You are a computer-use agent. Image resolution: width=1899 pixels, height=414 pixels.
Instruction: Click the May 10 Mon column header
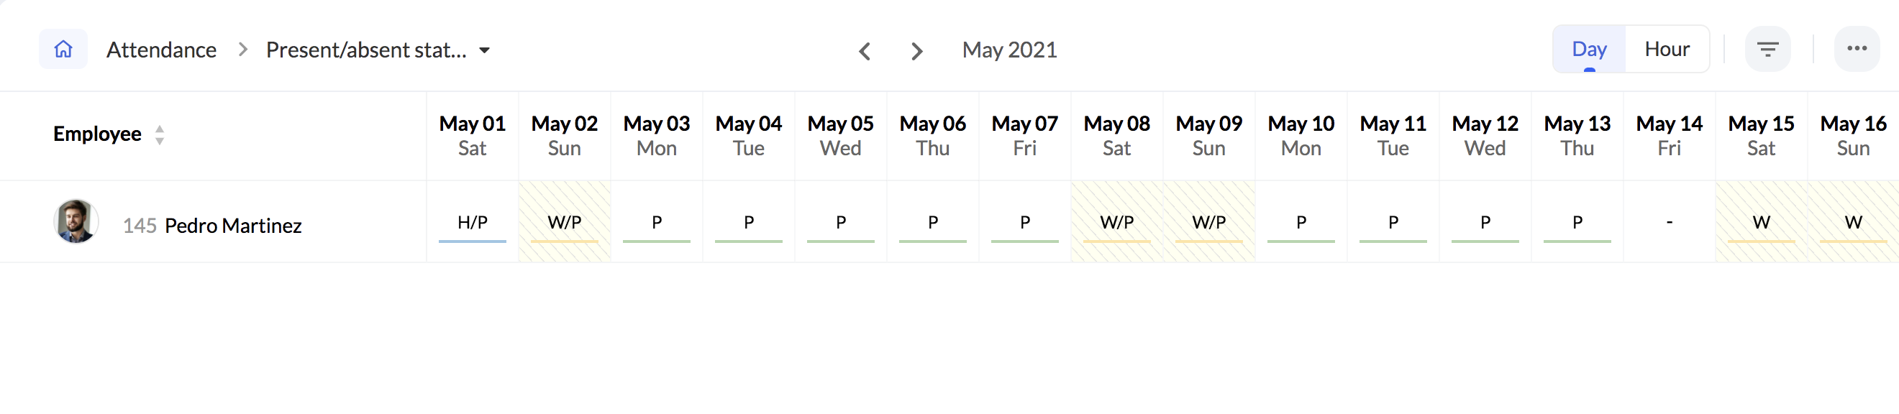tap(1301, 136)
